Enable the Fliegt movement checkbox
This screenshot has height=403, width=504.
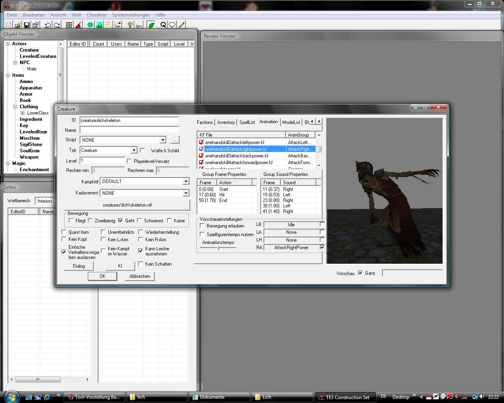71,221
